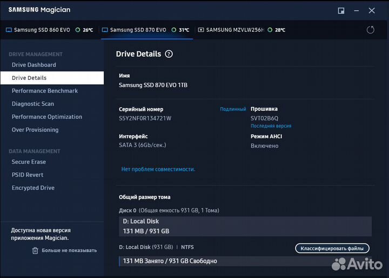The height and width of the screenshot is (278, 389).
Task: Click the DATA MANAGEMENT section header
Action: 35,151
